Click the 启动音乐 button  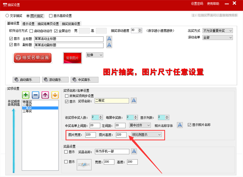(26, 80)
